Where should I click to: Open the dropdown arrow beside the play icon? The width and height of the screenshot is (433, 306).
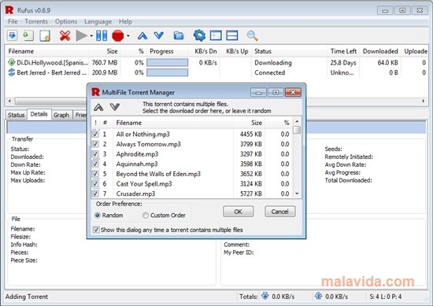click(91, 36)
